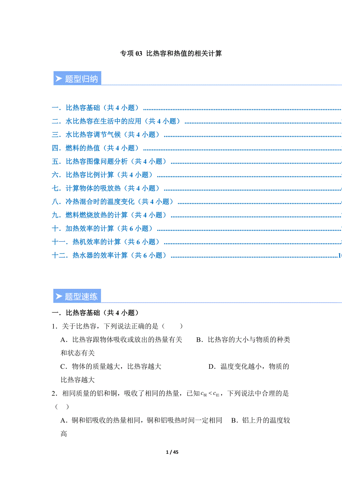Select contents link 十一．热机效率的计算
This screenshot has height=484, width=342.
107,242
